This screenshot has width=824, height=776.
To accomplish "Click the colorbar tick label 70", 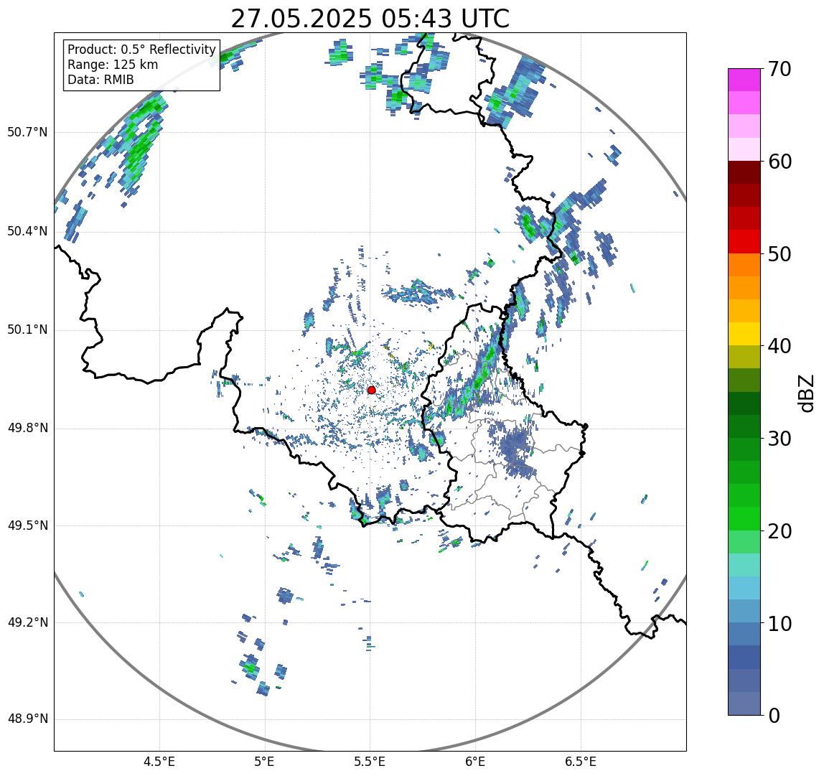I will pyautogui.click(x=779, y=69).
